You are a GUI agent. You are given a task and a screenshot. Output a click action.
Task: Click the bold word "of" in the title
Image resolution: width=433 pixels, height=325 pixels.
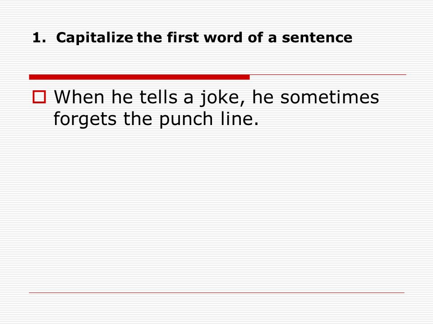point(255,37)
